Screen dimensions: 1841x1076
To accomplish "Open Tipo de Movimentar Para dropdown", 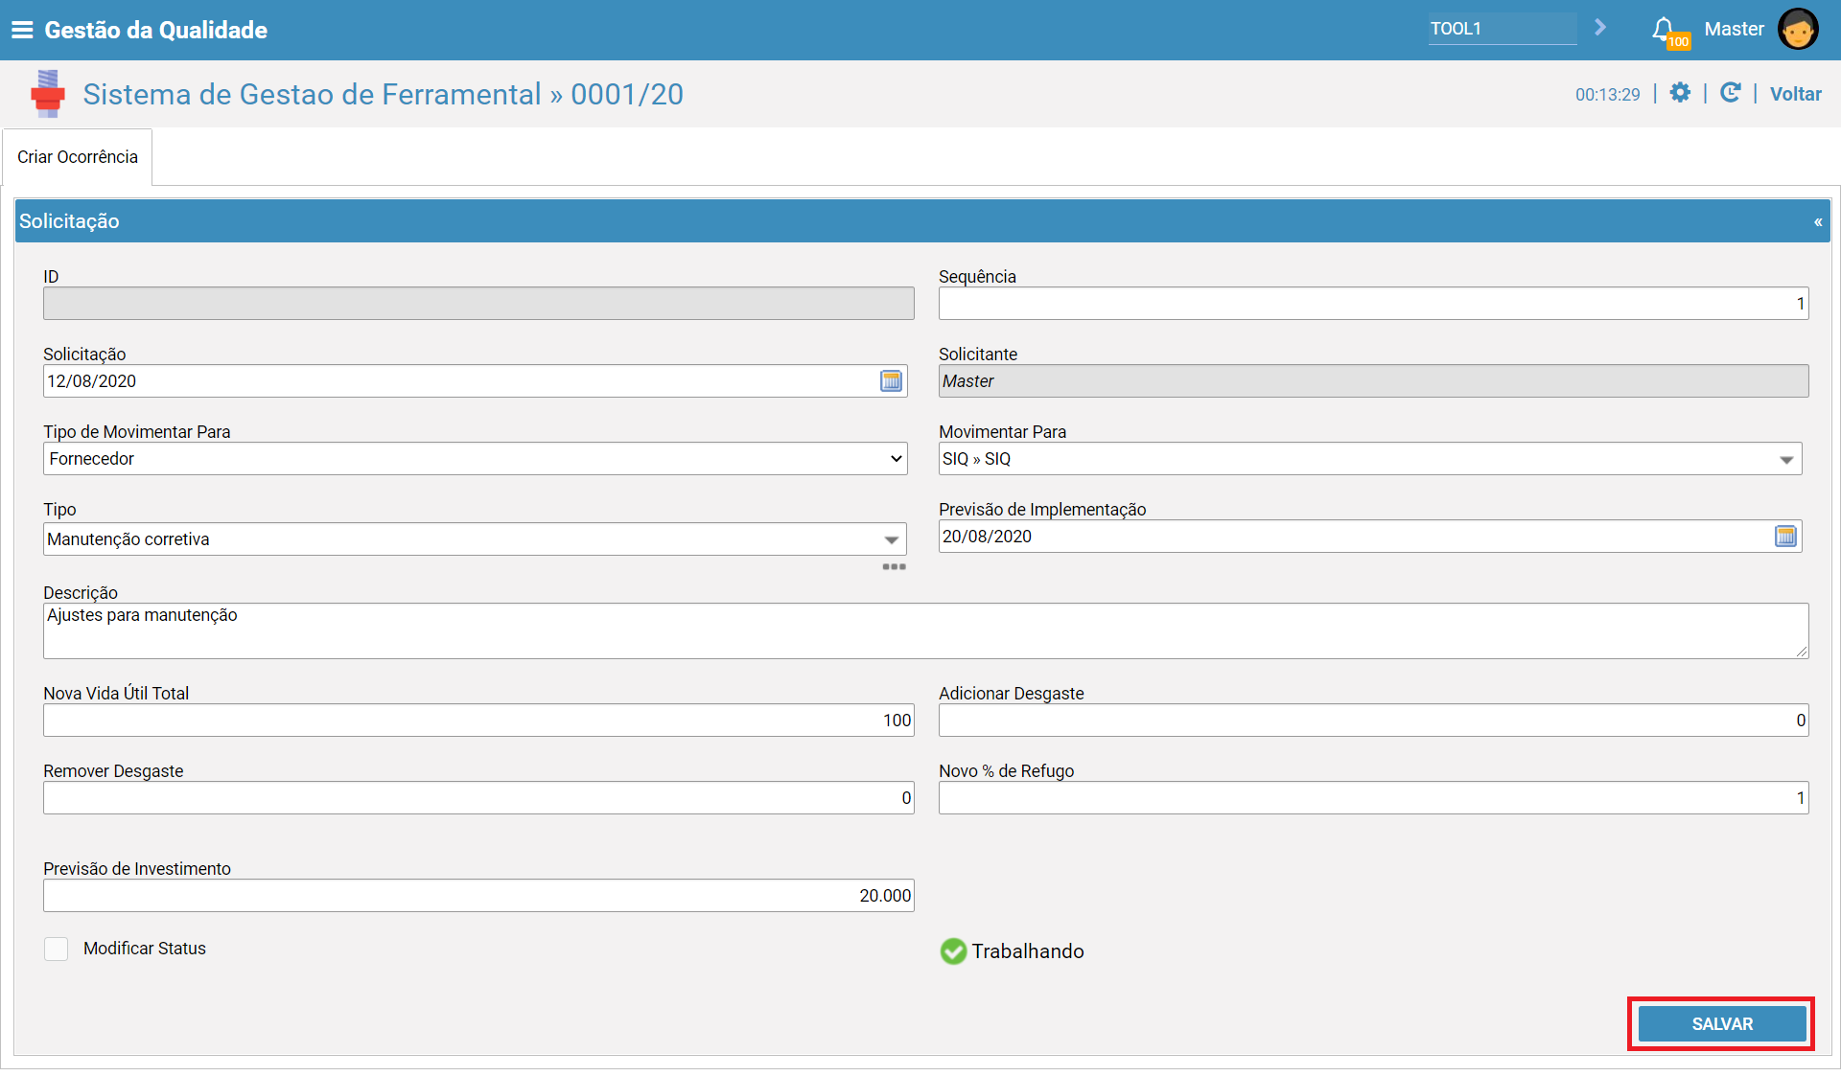I will (x=476, y=459).
